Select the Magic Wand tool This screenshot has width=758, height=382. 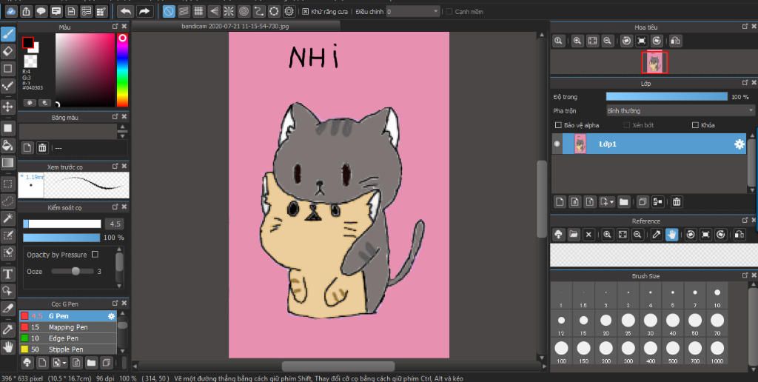pyautogui.click(x=7, y=218)
